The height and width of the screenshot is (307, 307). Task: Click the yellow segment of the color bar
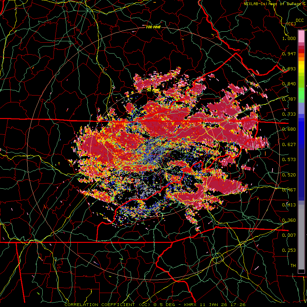301,67
